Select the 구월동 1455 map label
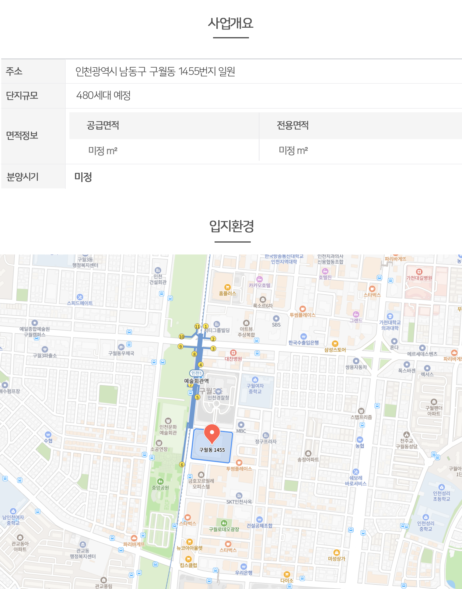This screenshot has height=589, width=462. [212, 450]
